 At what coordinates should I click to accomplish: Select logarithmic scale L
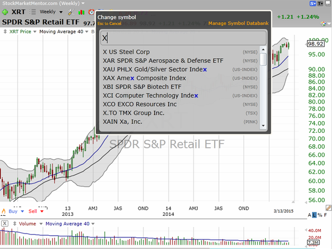click(x=314, y=215)
